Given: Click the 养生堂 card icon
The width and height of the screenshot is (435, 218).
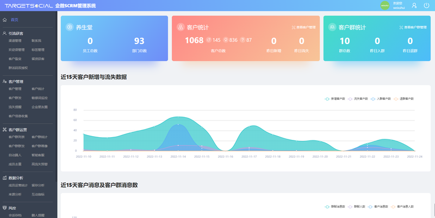Looking at the screenshot, I should [69, 27].
